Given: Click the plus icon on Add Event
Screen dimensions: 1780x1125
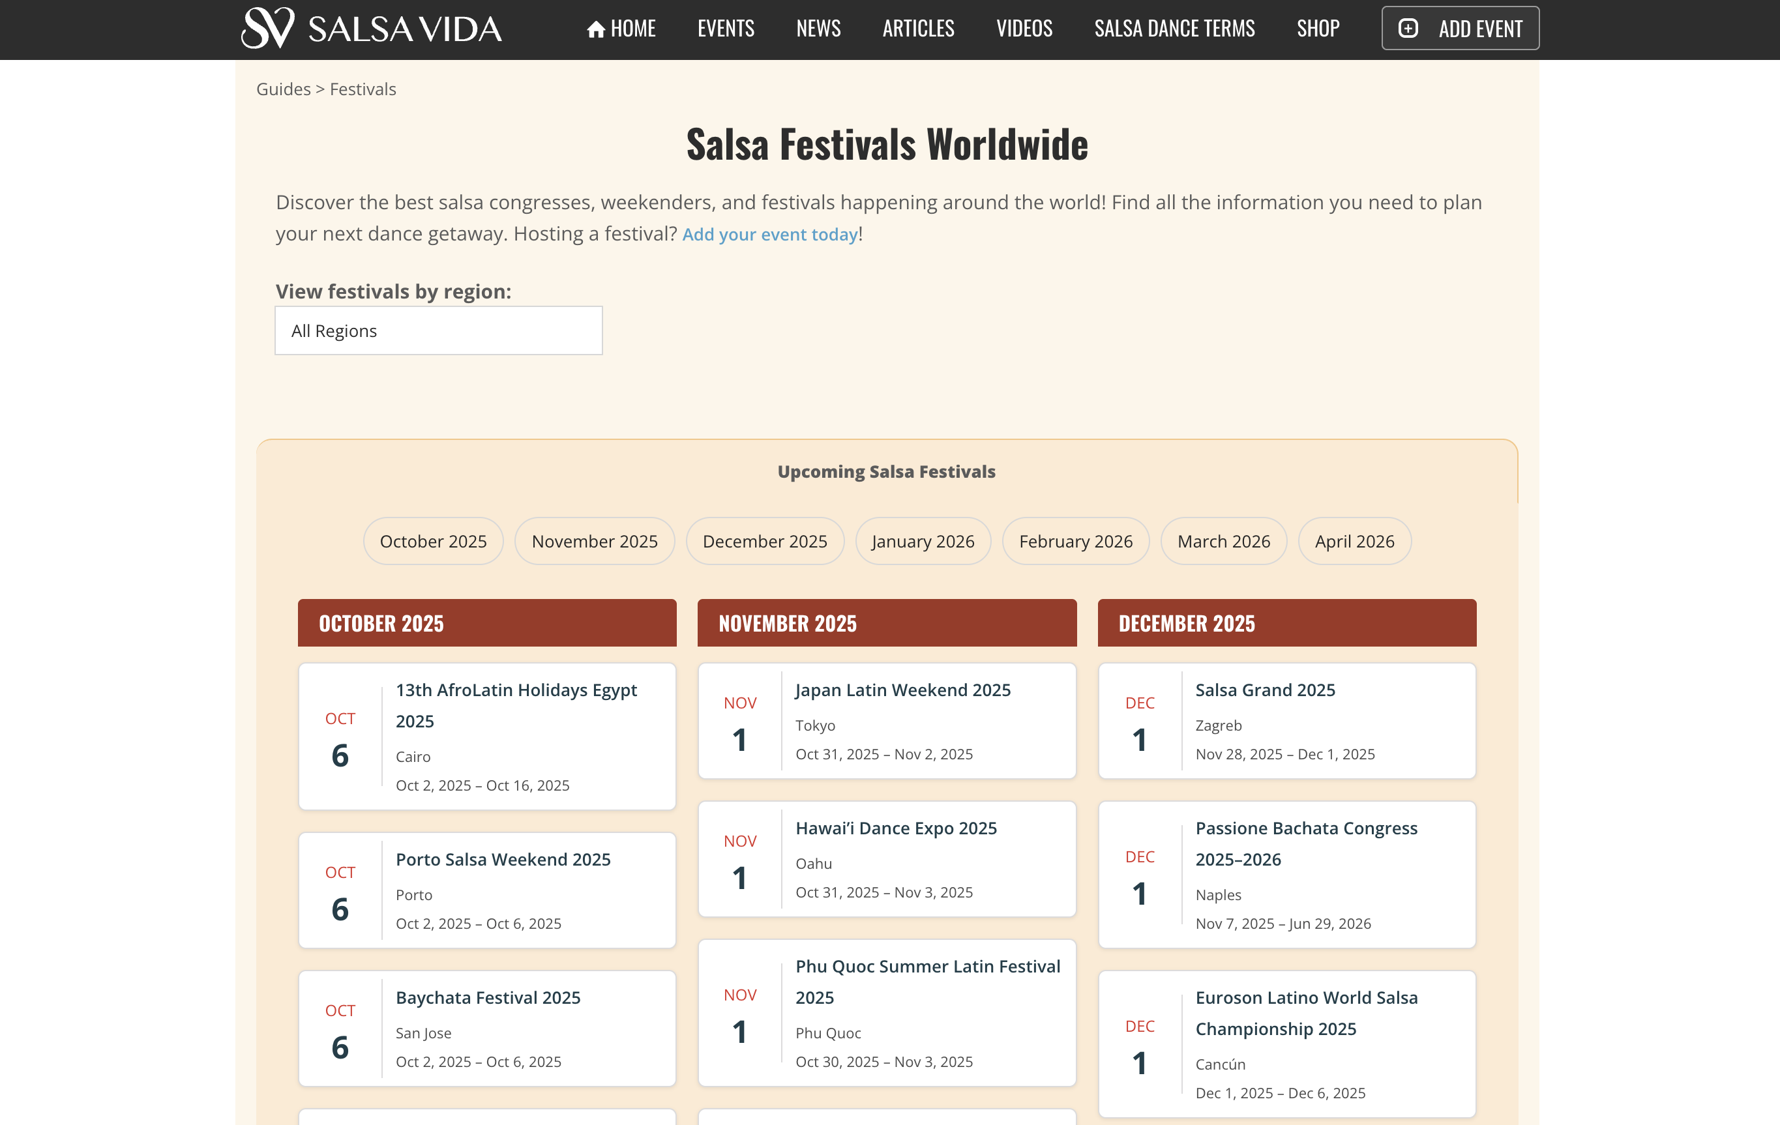Looking at the screenshot, I should tap(1408, 28).
